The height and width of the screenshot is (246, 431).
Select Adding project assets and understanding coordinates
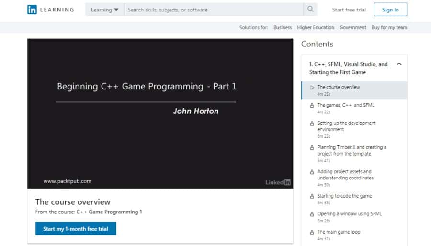tap(354, 178)
